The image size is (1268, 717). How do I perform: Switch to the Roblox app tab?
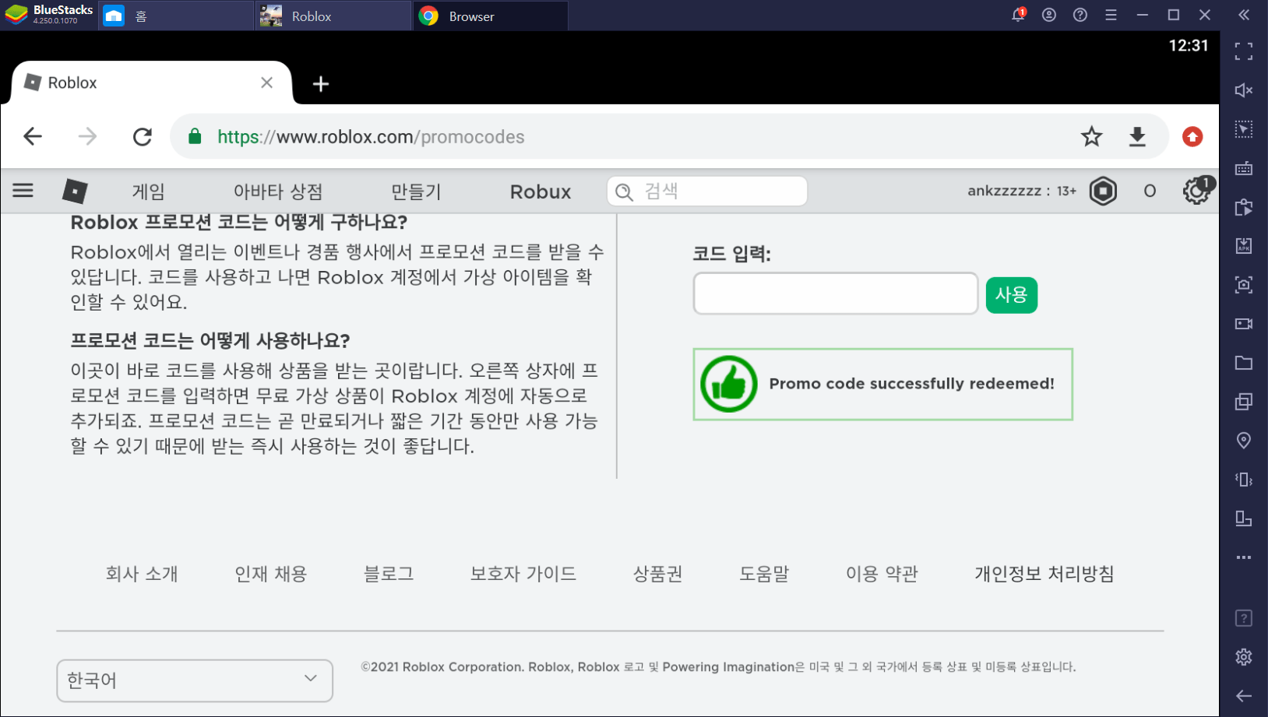coord(333,16)
